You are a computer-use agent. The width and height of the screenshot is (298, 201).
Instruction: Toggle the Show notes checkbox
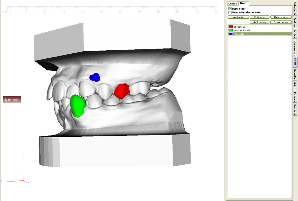coord(230,9)
